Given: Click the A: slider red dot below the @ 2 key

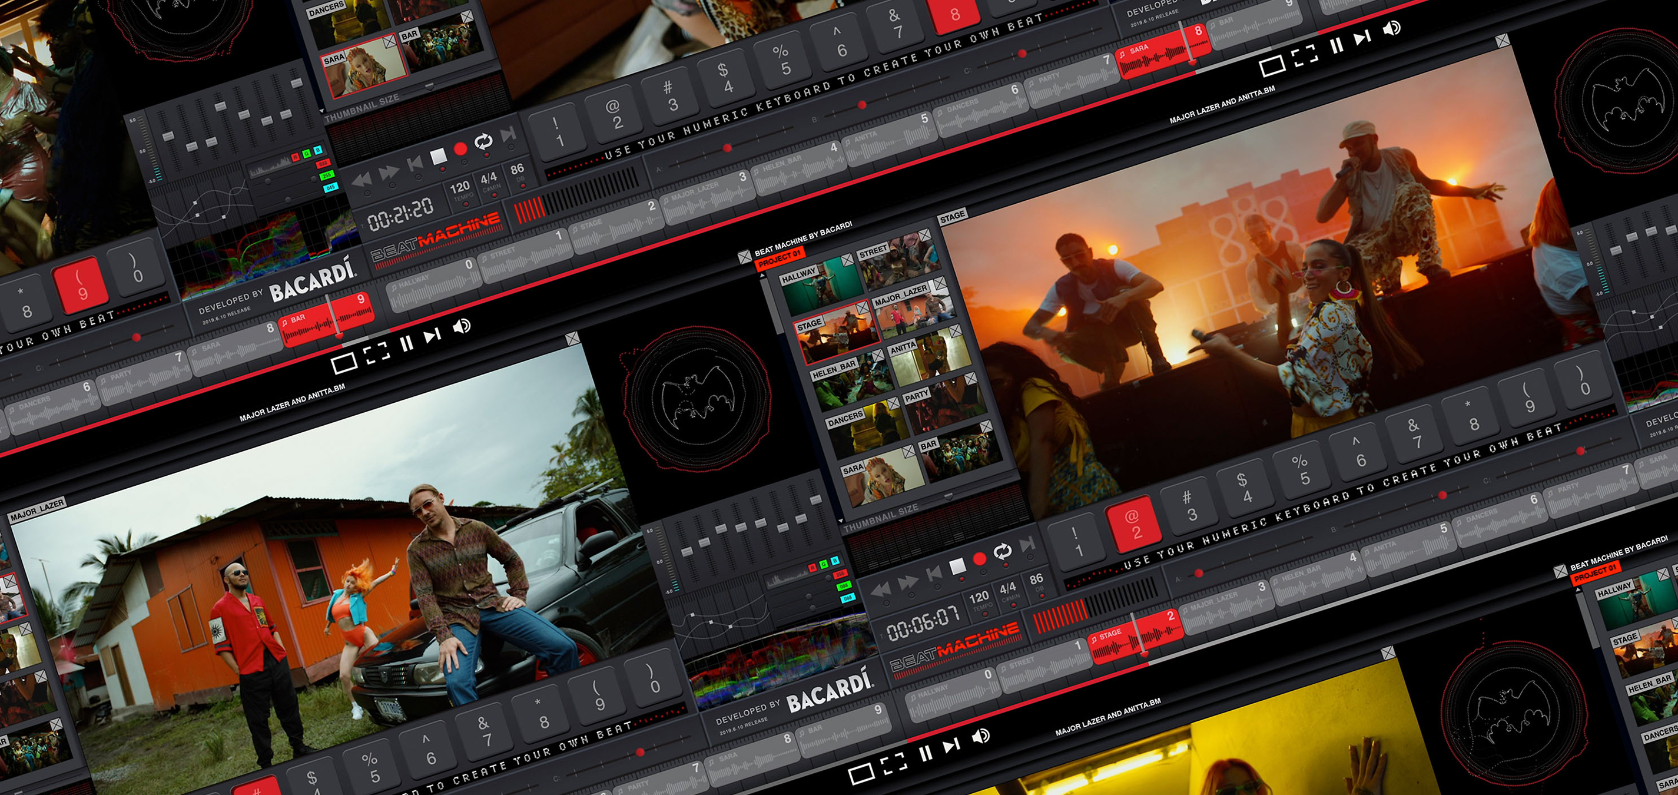Looking at the screenshot, I should (1198, 574).
